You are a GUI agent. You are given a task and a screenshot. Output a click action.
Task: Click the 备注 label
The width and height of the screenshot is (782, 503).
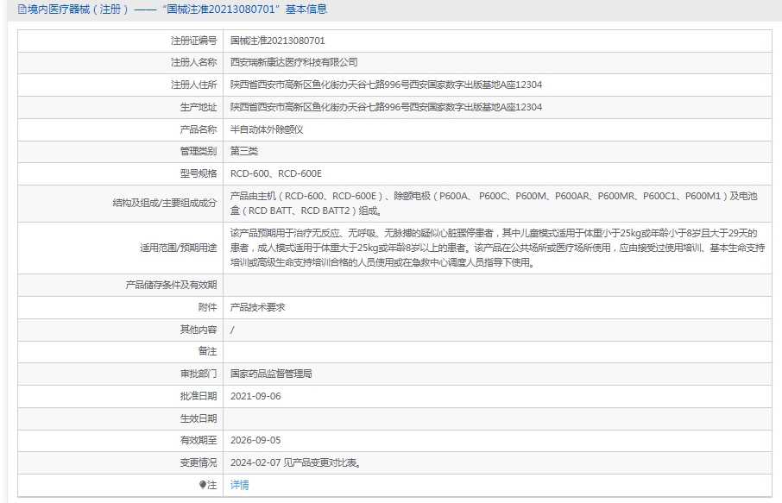(207, 351)
